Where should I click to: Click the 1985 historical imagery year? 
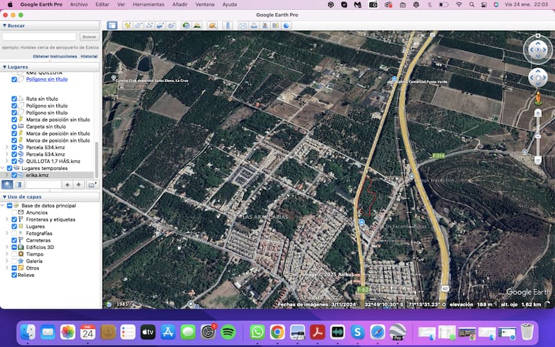click(122, 304)
